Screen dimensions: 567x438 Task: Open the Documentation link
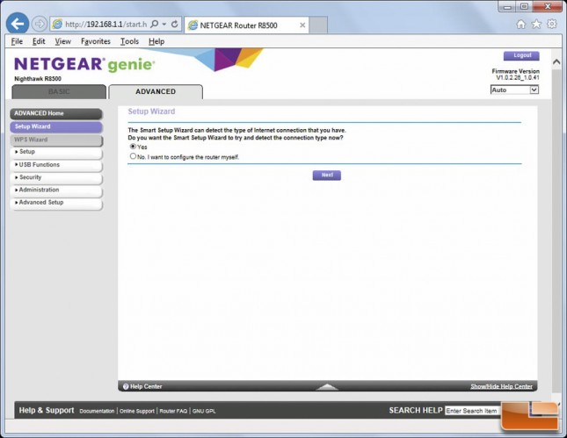(x=97, y=412)
